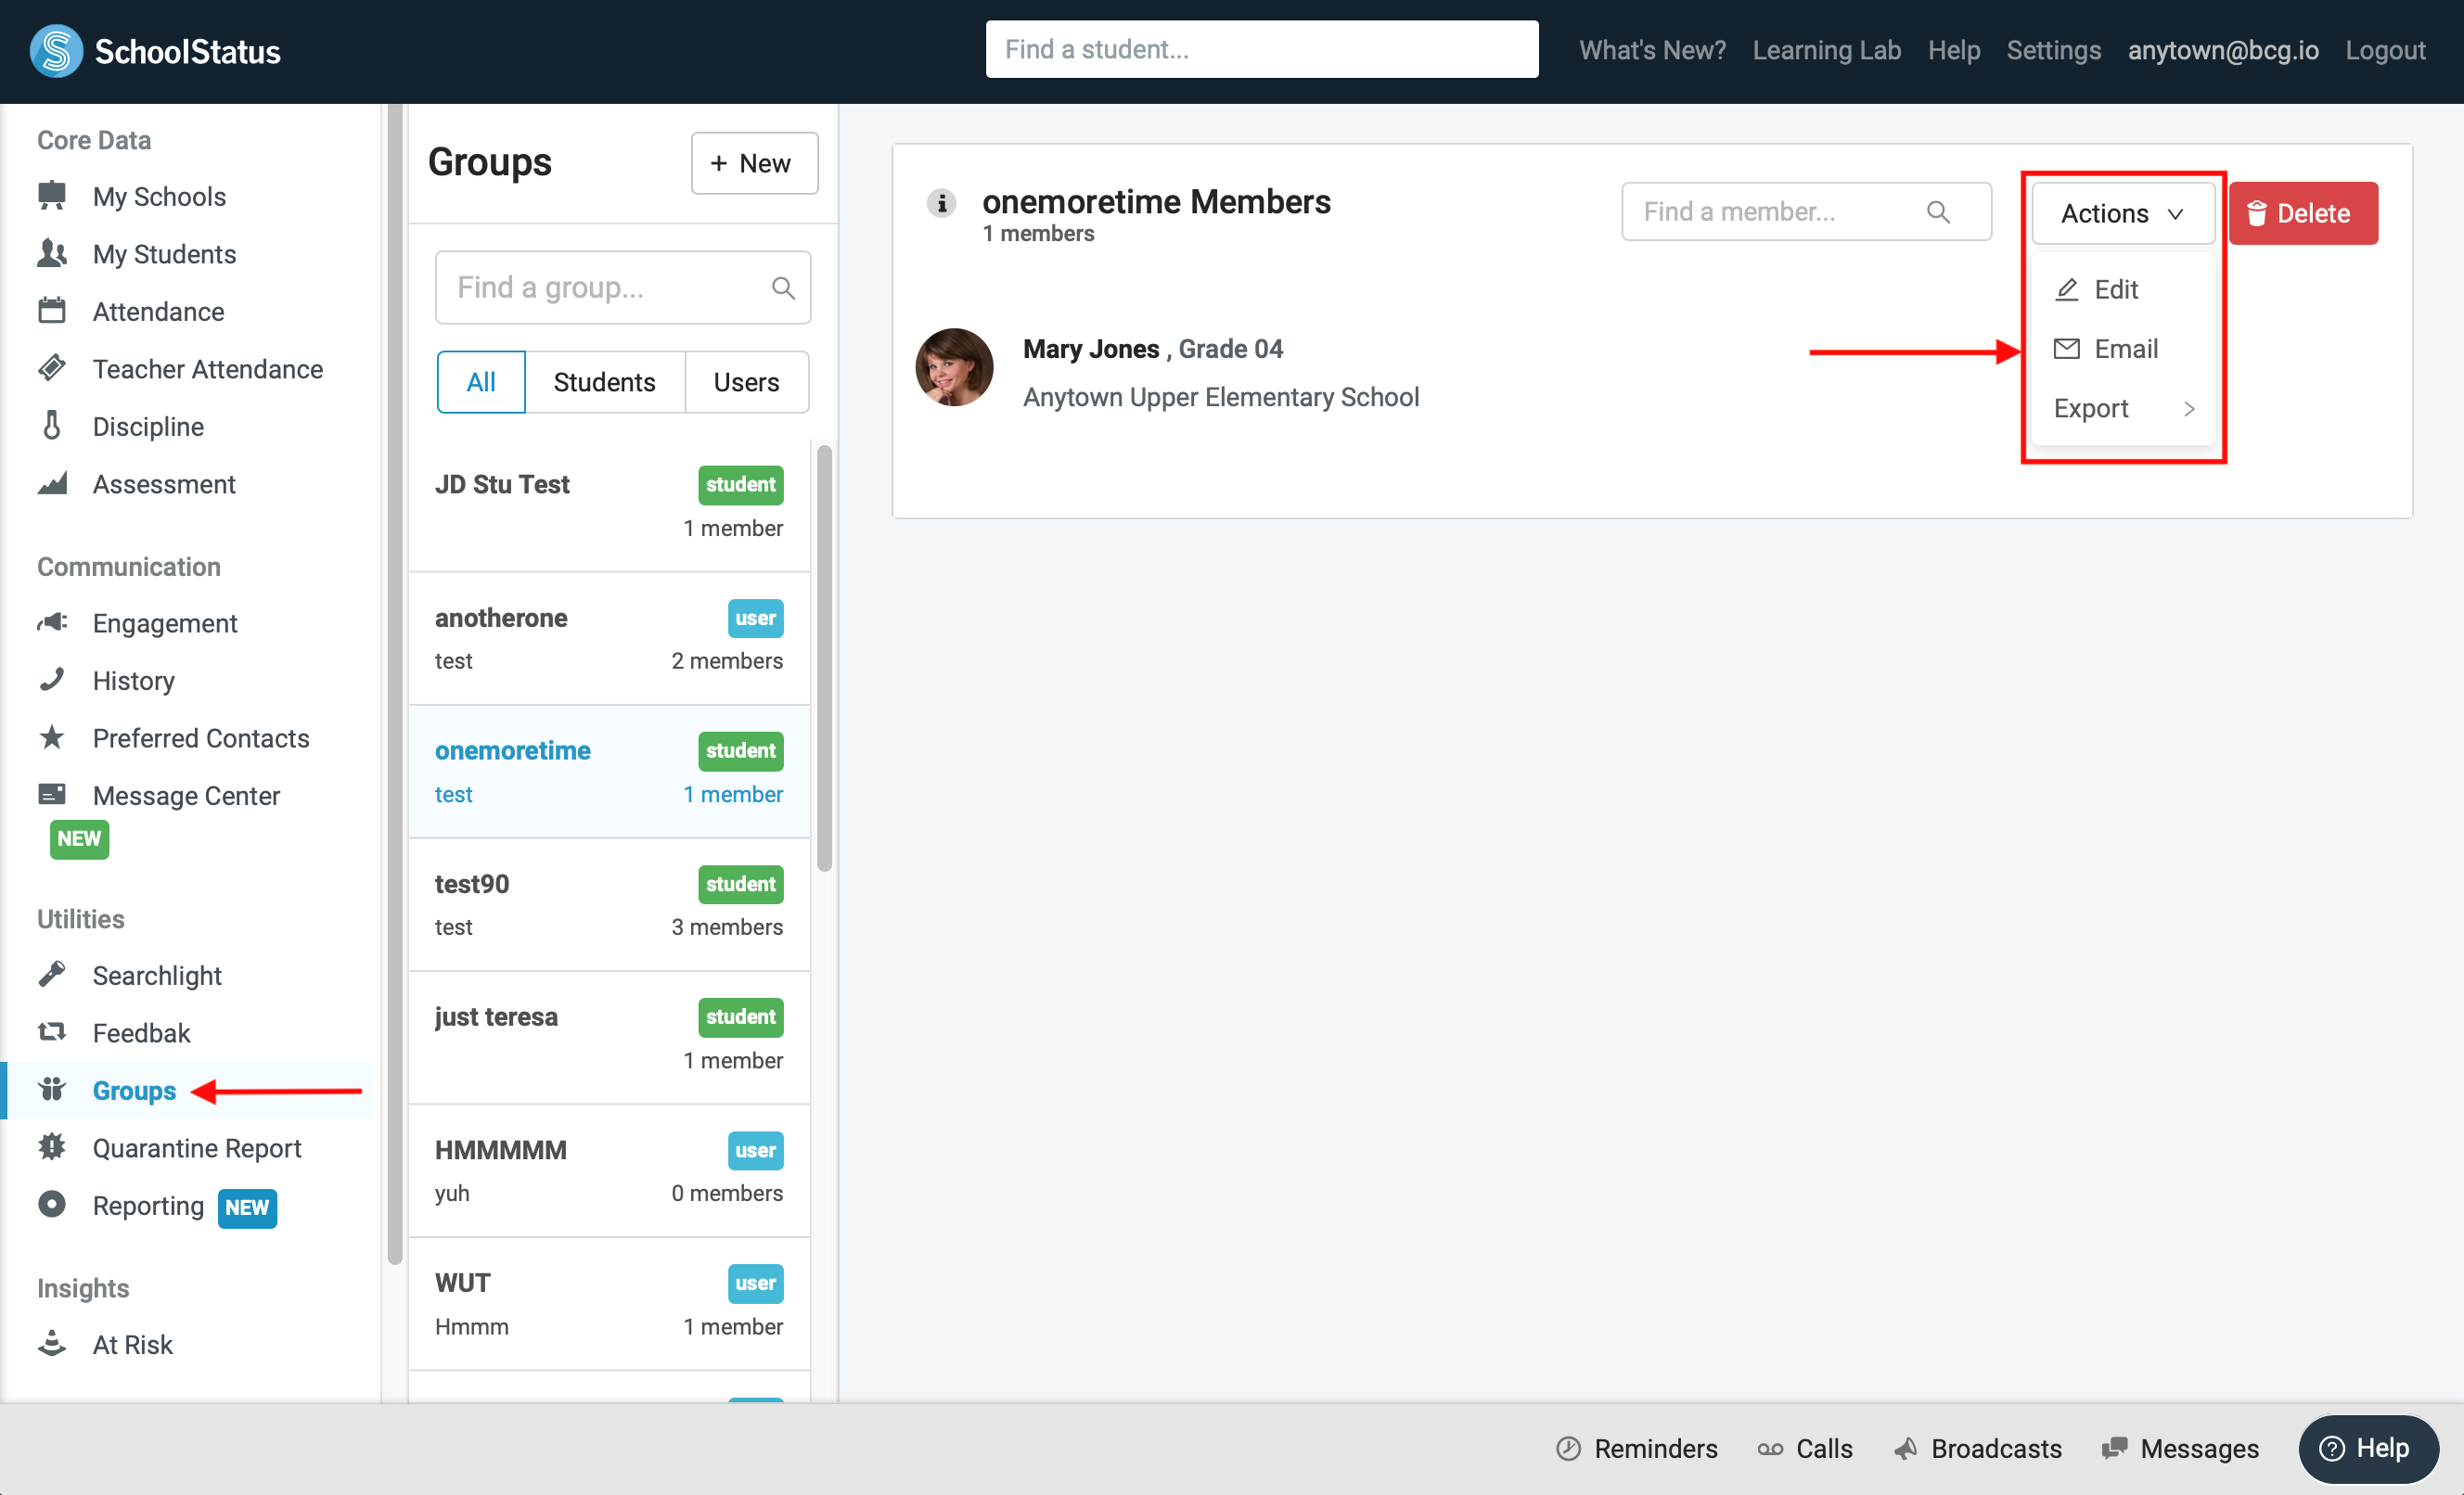Open the anytown@bcg.io account link

click(x=2222, y=50)
